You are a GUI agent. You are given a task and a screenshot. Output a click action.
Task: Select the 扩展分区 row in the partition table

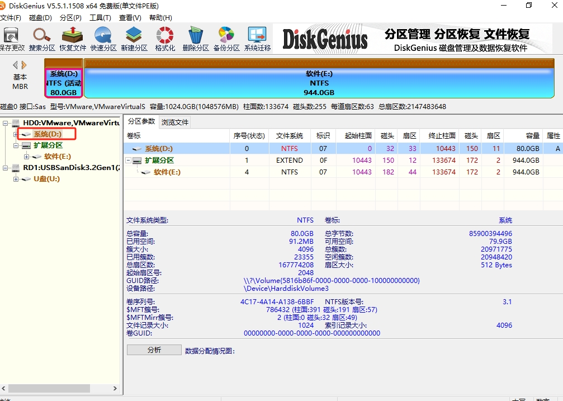[x=343, y=161]
